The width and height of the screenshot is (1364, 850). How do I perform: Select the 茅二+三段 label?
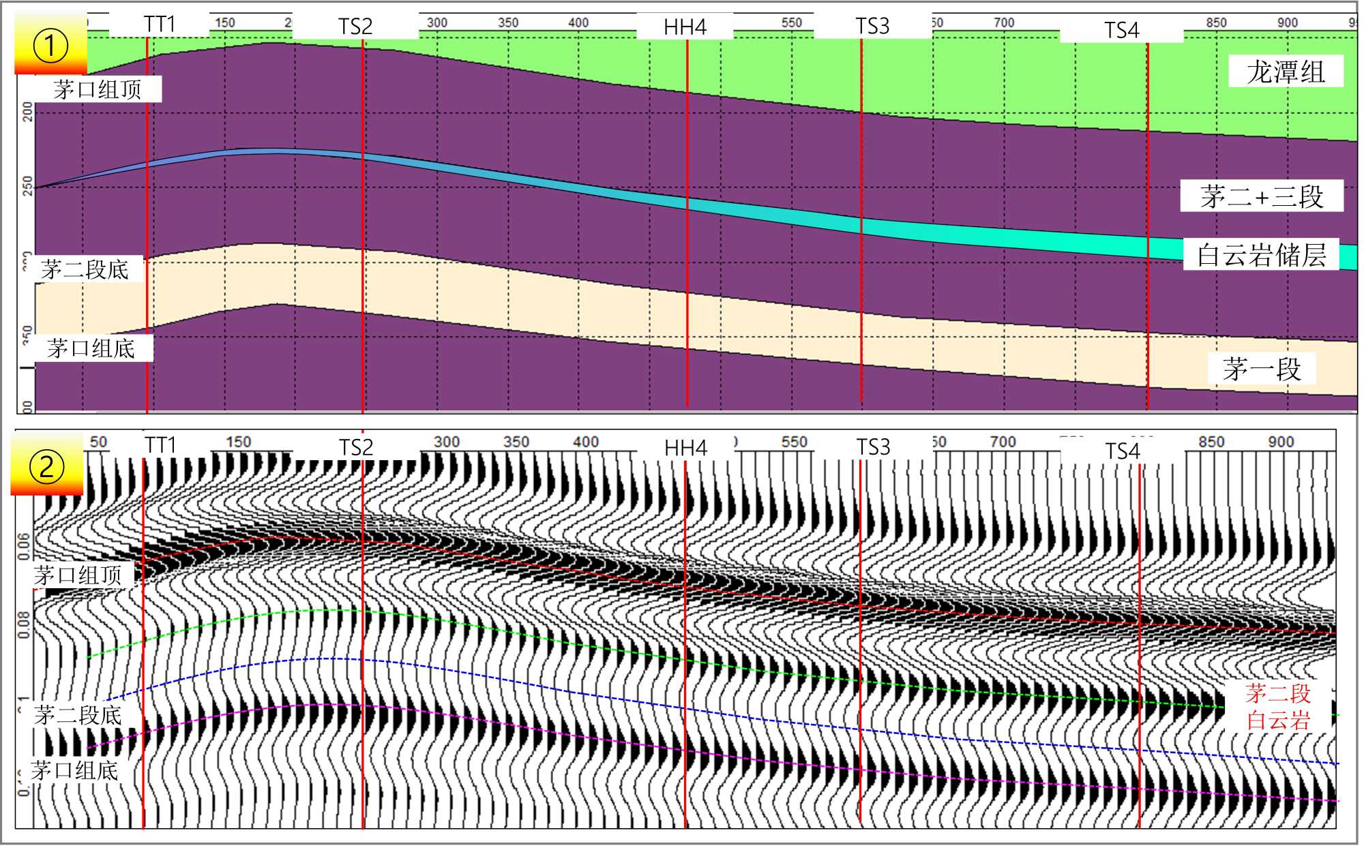1262,196
